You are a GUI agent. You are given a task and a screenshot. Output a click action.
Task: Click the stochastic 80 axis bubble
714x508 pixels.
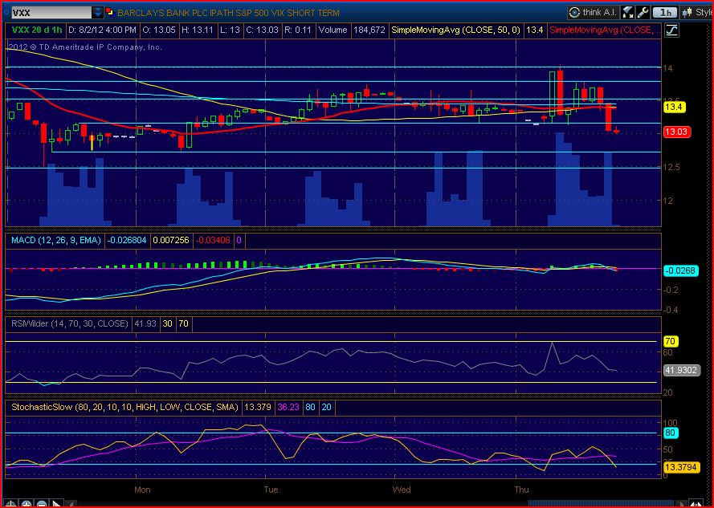671,433
